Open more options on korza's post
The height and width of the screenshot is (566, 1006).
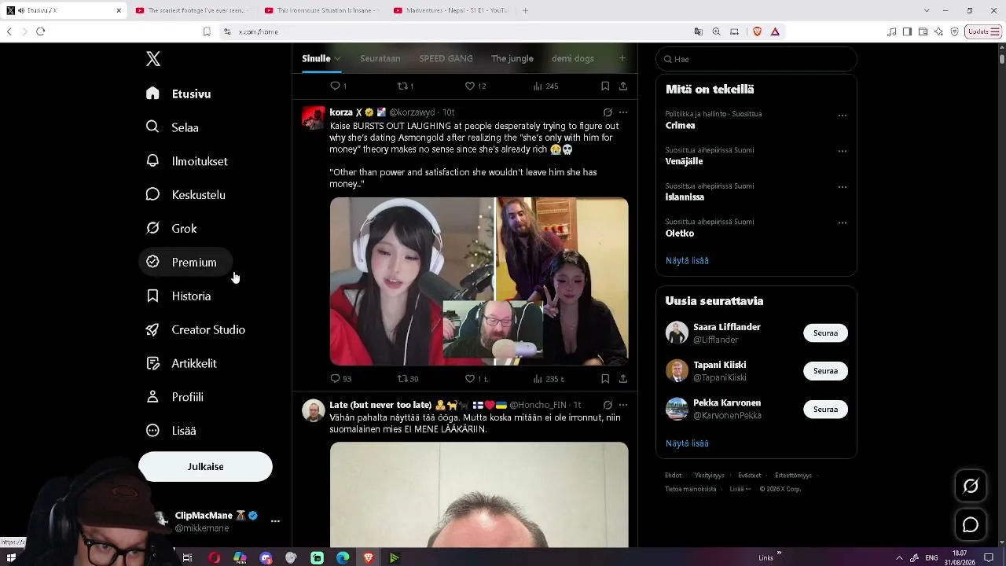pos(623,112)
